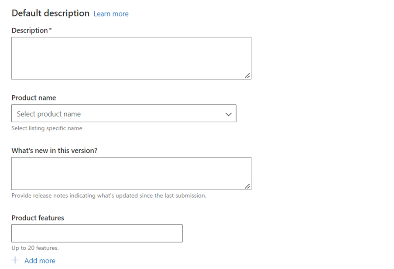The image size is (394, 269).
Task: Click the plus icon beside Add more
Action: (15, 260)
